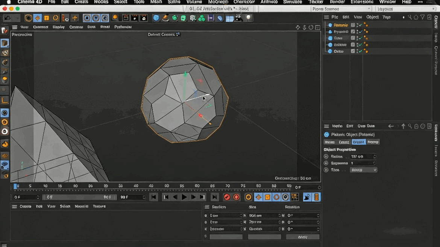Toggle the green enable checkmark on the Platonic object
The height and width of the screenshot is (247, 440).
click(360, 25)
